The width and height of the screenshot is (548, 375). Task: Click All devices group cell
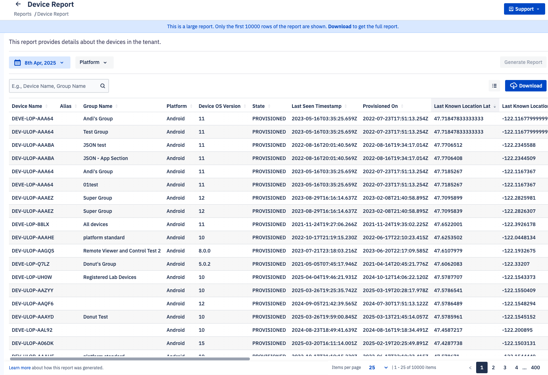click(95, 224)
